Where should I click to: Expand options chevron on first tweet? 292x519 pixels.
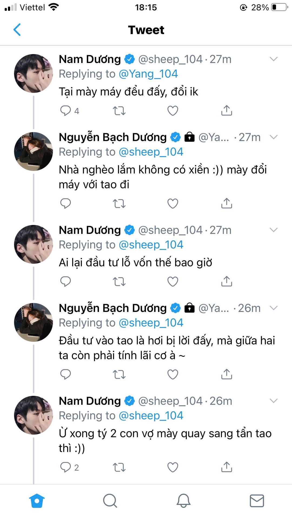pos(274,59)
